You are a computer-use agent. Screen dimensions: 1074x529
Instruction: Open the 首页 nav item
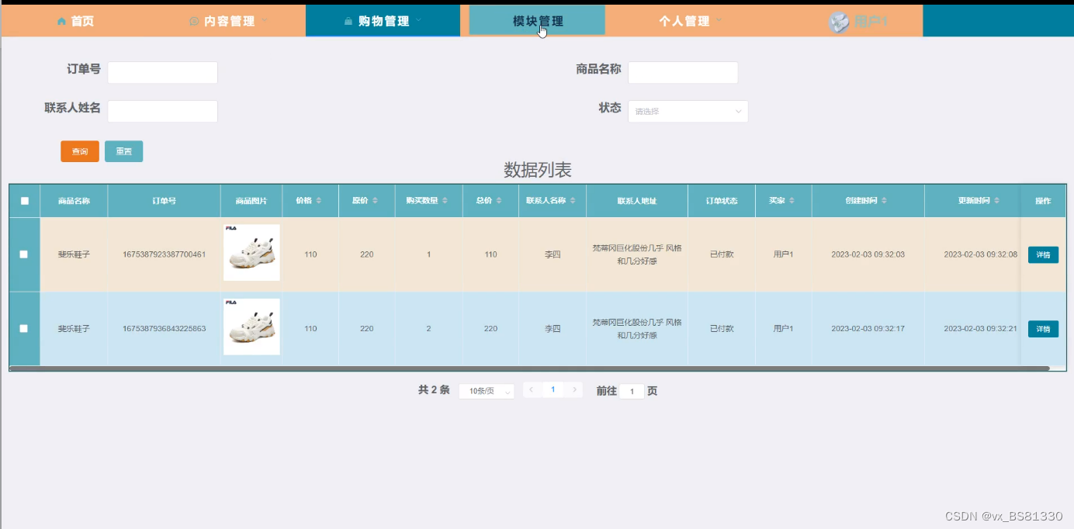tap(75, 21)
